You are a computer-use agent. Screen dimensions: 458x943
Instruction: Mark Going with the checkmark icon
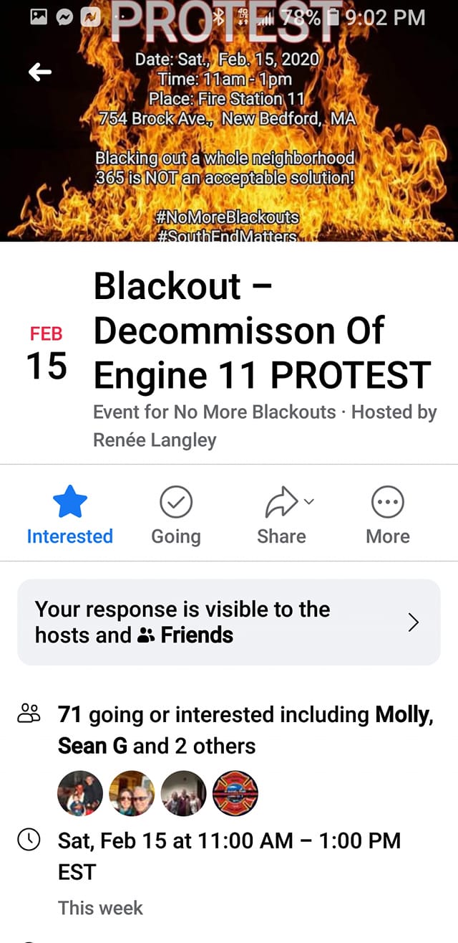coord(175,503)
